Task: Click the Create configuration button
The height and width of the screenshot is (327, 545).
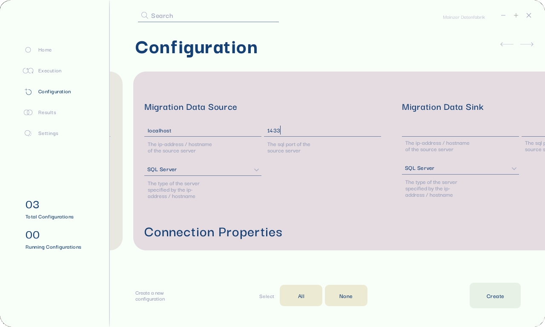Action: tap(495, 295)
